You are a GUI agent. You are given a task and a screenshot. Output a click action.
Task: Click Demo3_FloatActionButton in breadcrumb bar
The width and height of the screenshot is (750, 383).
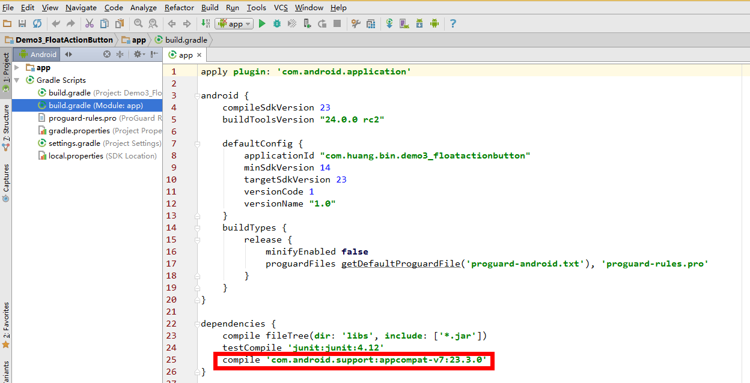coord(64,40)
